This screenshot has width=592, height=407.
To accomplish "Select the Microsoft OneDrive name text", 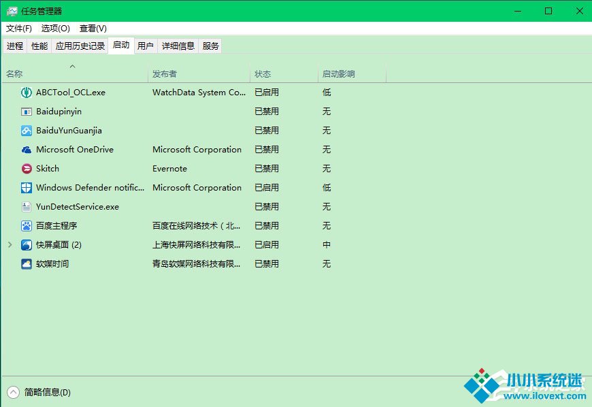I will pos(75,150).
